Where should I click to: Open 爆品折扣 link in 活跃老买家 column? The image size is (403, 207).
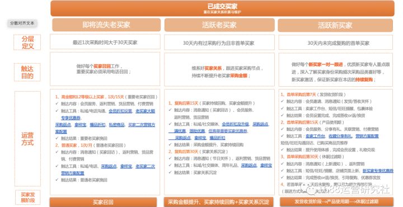217,138
